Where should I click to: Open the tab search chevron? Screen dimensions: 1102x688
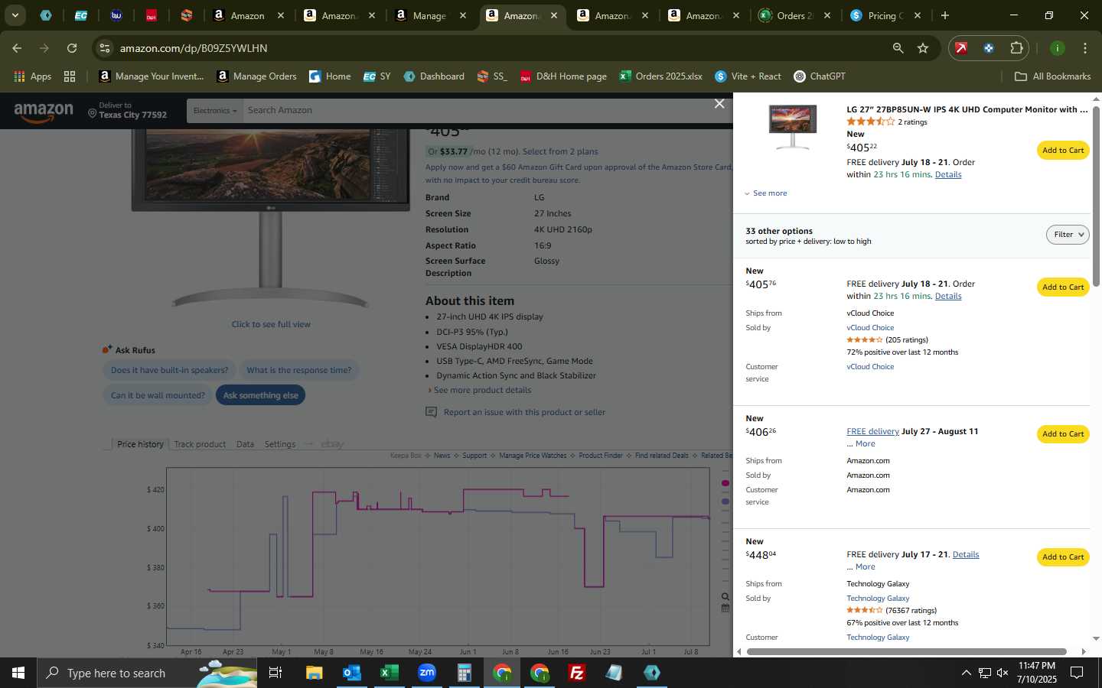(15, 15)
